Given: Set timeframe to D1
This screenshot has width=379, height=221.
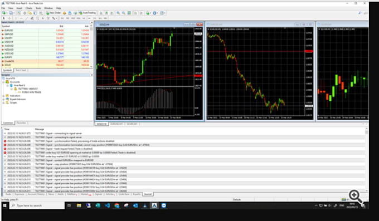Looking at the screenshot, I should point(95,18).
